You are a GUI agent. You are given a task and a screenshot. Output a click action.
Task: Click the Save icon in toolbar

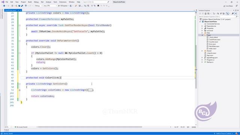(19, 6)
